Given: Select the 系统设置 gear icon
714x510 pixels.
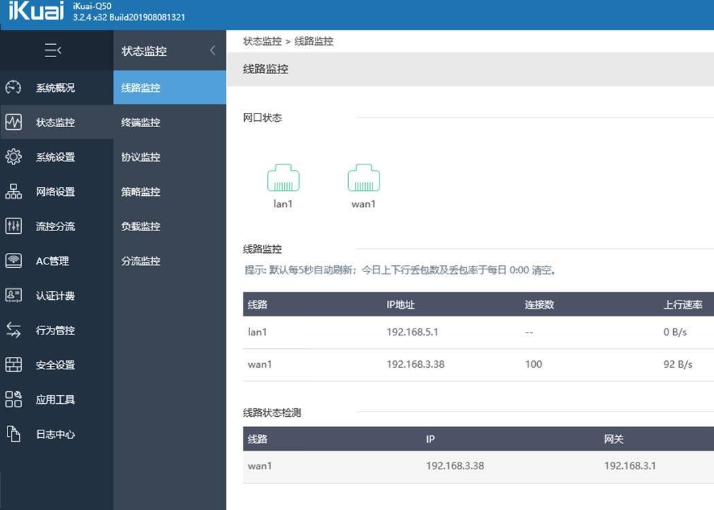Looking at the screenshot, I should coord(14,156).
